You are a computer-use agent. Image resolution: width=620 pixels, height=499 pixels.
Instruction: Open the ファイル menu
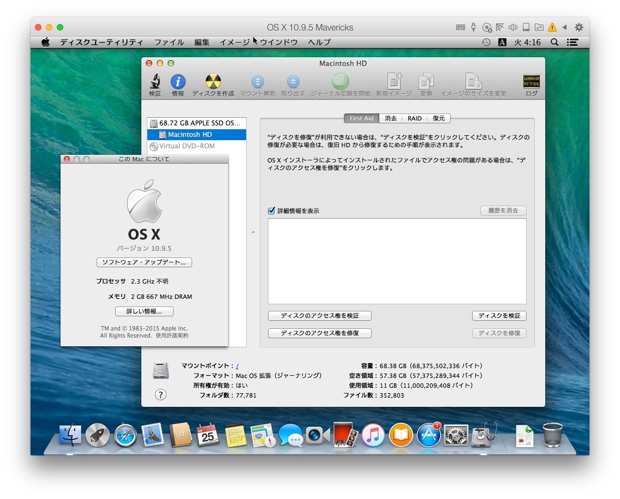tap(169, 43)
